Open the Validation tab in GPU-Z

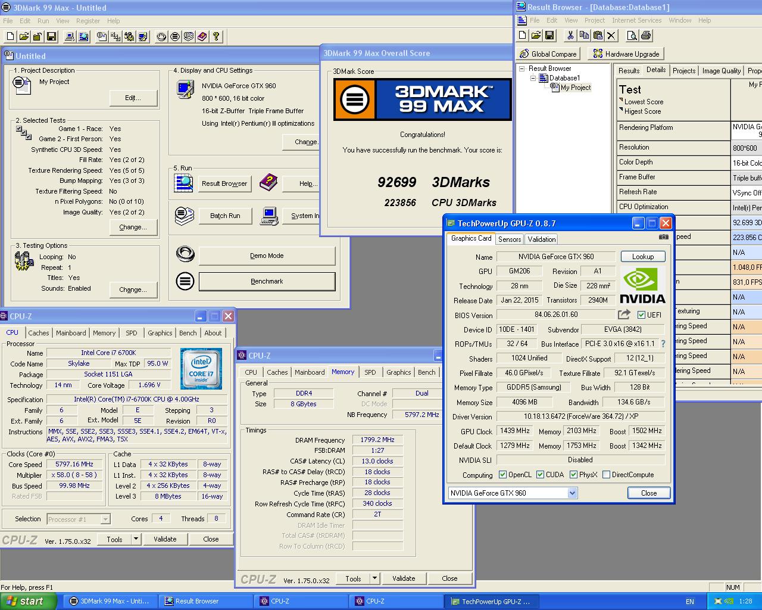pos(542,239)
